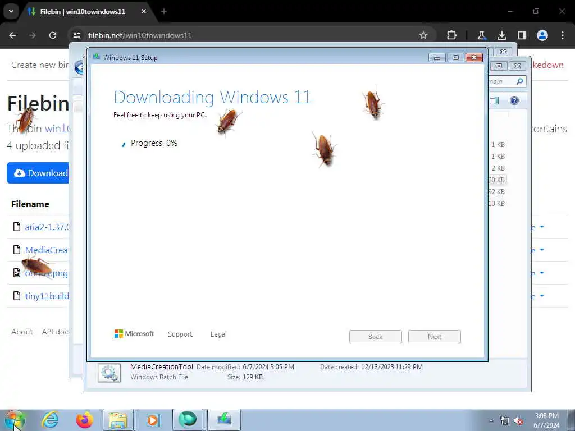The width and height of the screenshot is (575, 431).
Task: Expand dropdown in the tiny11build file row
Action: (542, 296)
